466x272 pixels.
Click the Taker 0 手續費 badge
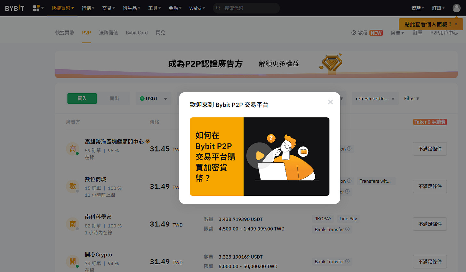pyautogui.click(x=430, y=122)
